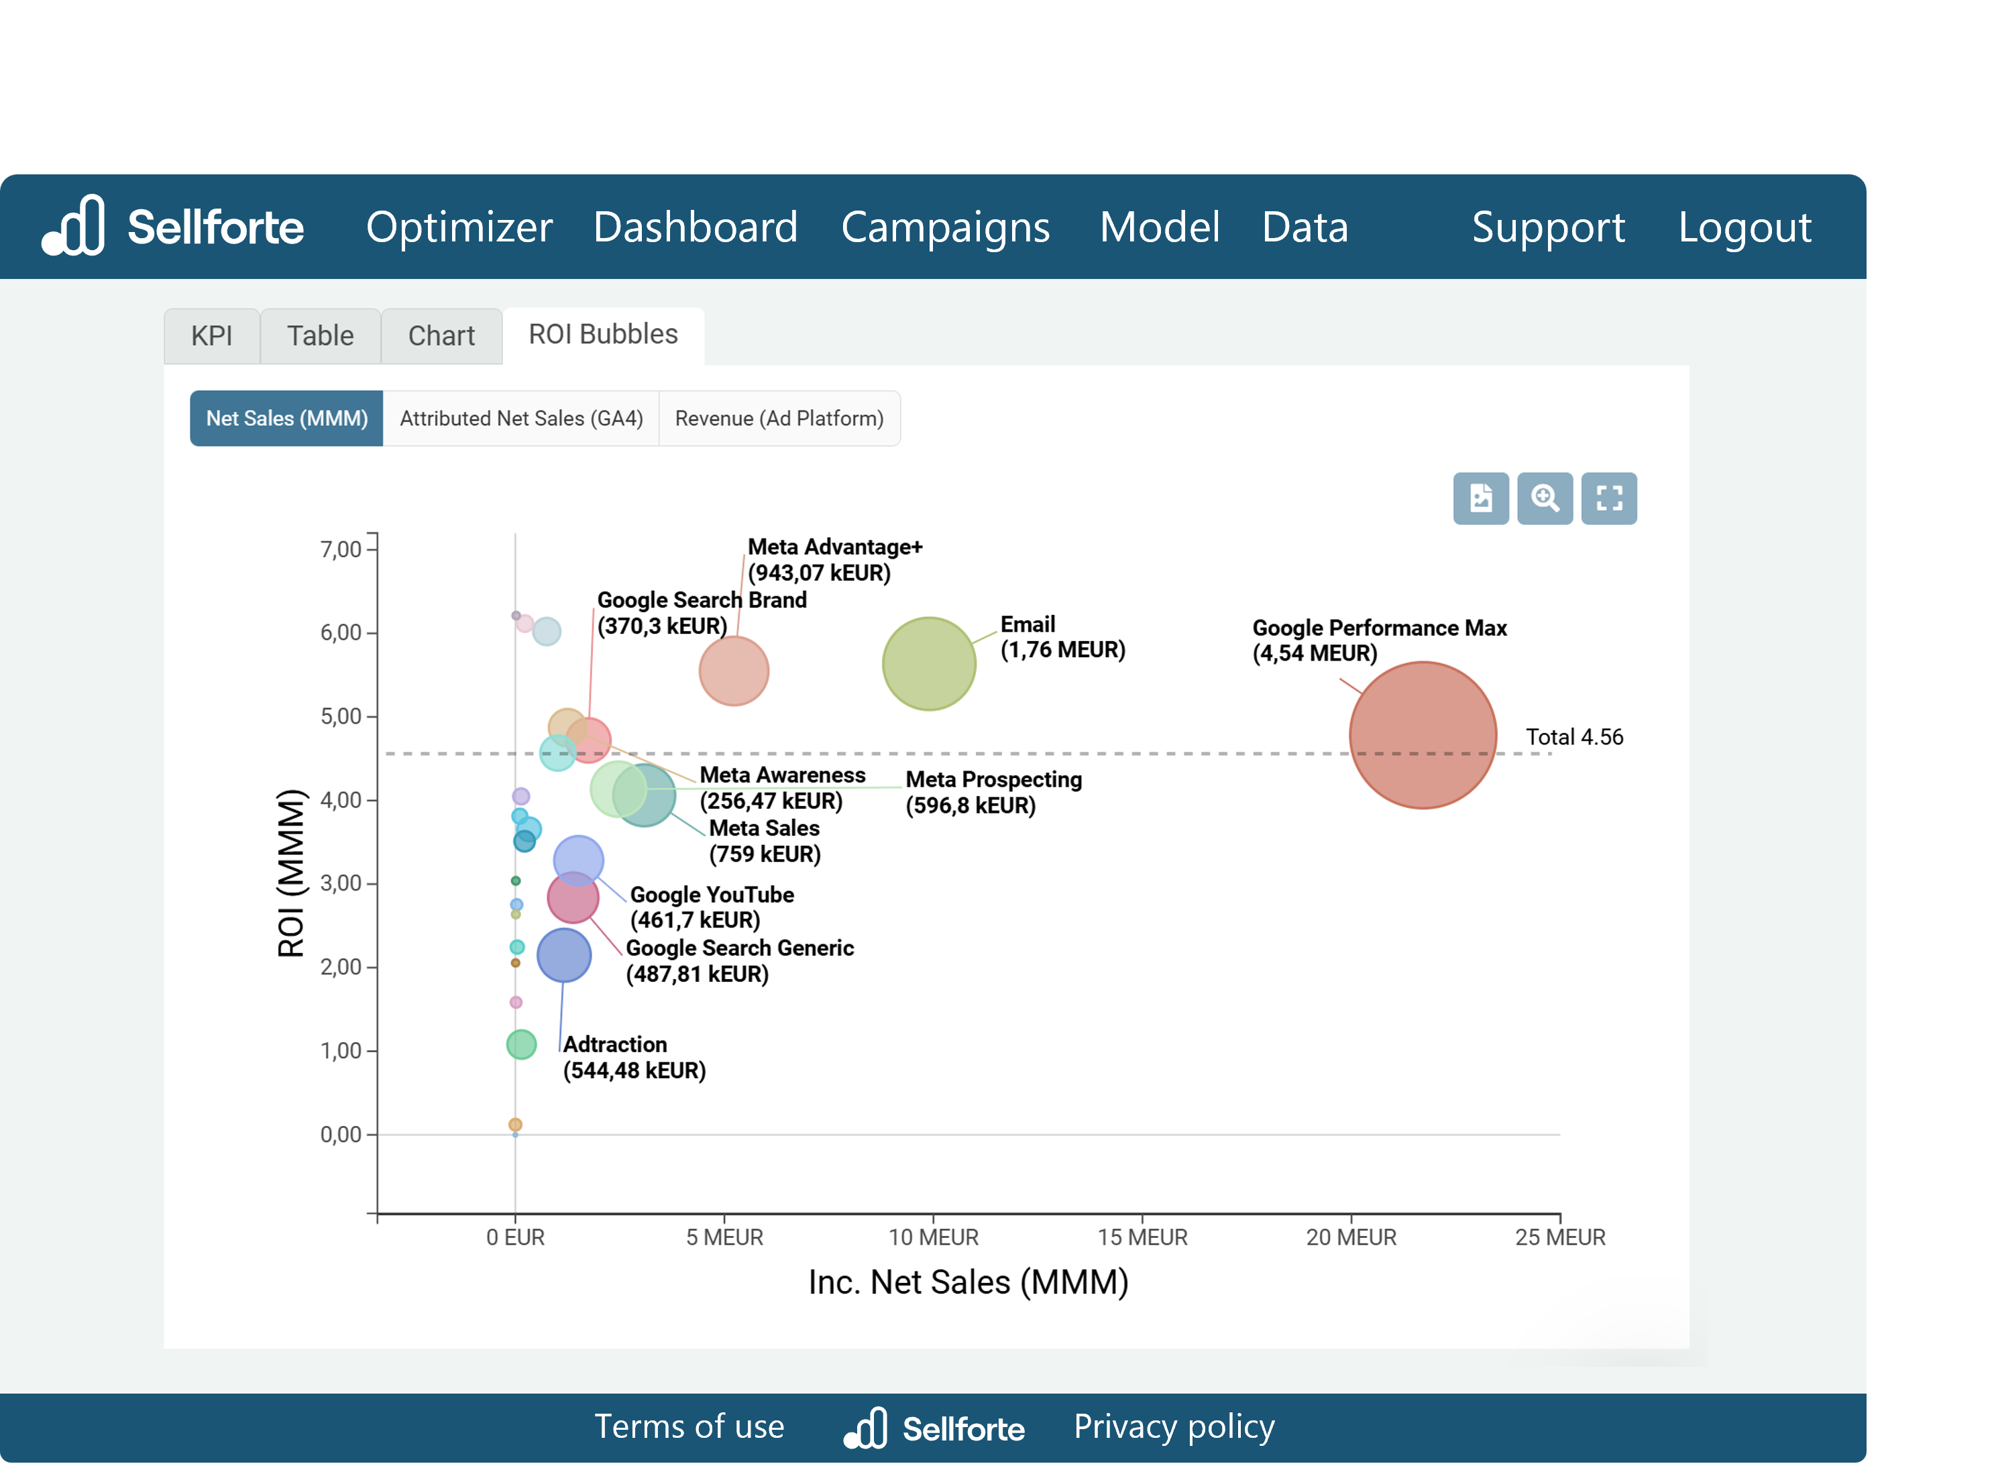Image resolution: width=1994 pixels, height=1466 pixels.
Task: Click the green Adtraction bubble
Action: coord(521,1044)
